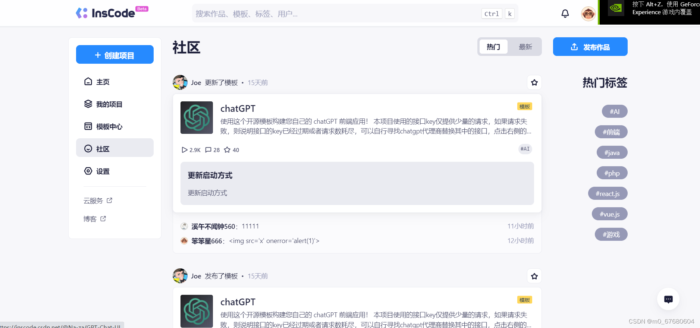Click the Ctrl shortcut key badge
This screenshot has height=328, width=700.
click(x=492, y=14)
